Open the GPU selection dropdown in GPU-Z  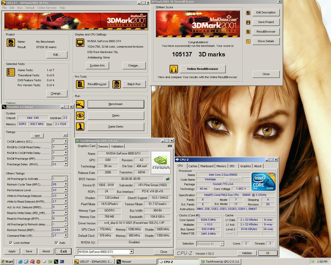click(131, 252)
